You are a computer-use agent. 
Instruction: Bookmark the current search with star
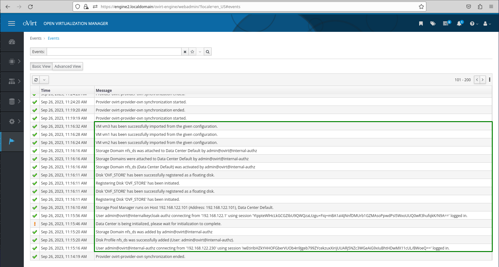coord(193,52)
